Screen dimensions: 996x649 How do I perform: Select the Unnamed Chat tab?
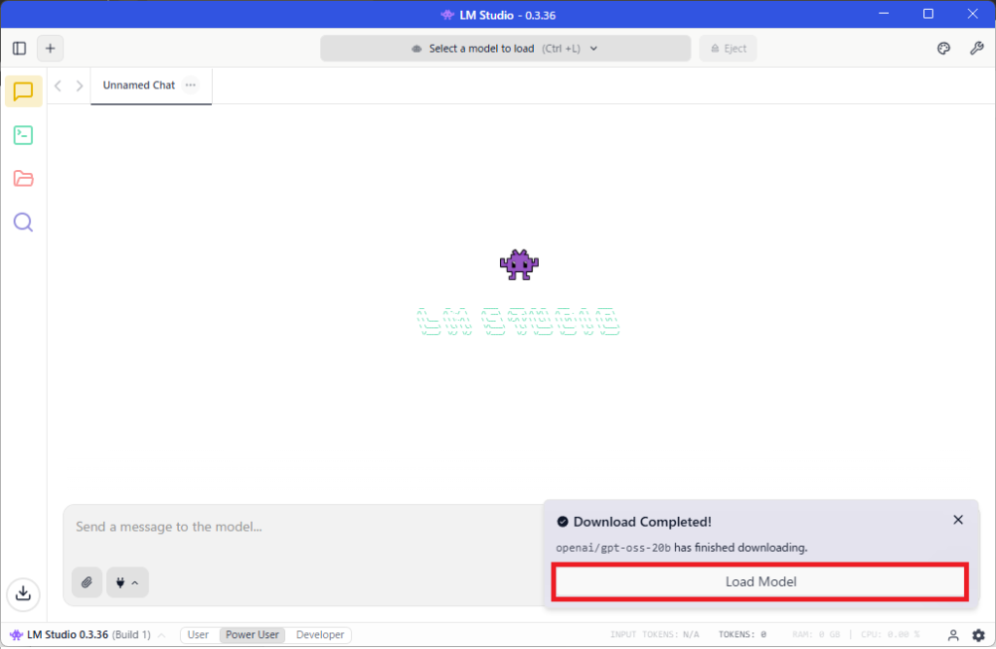138,85
